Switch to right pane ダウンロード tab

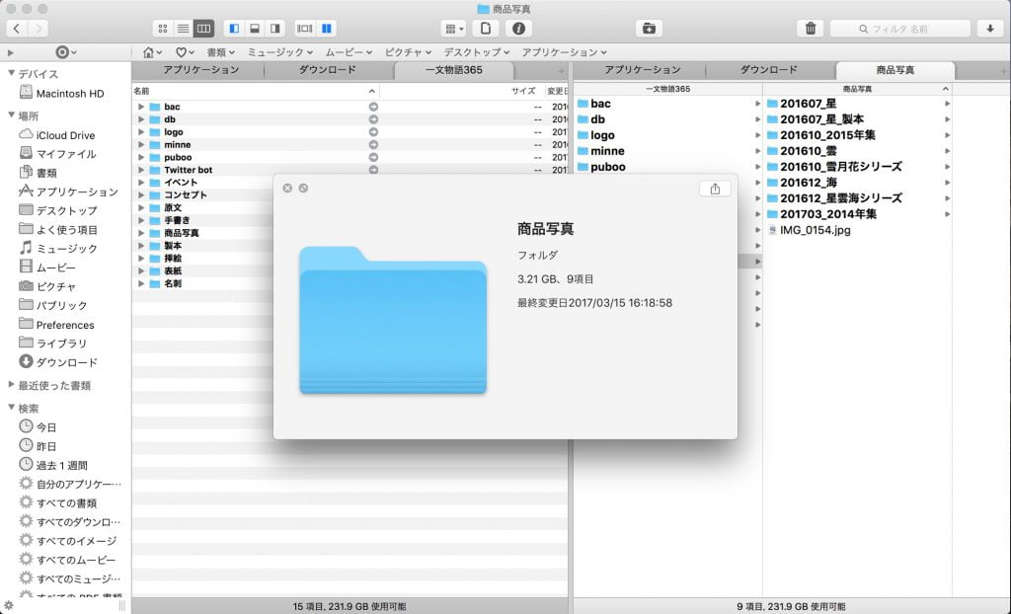point(768,70)
